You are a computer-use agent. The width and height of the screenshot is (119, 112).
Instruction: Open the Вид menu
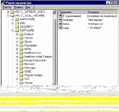coord(28,7)
